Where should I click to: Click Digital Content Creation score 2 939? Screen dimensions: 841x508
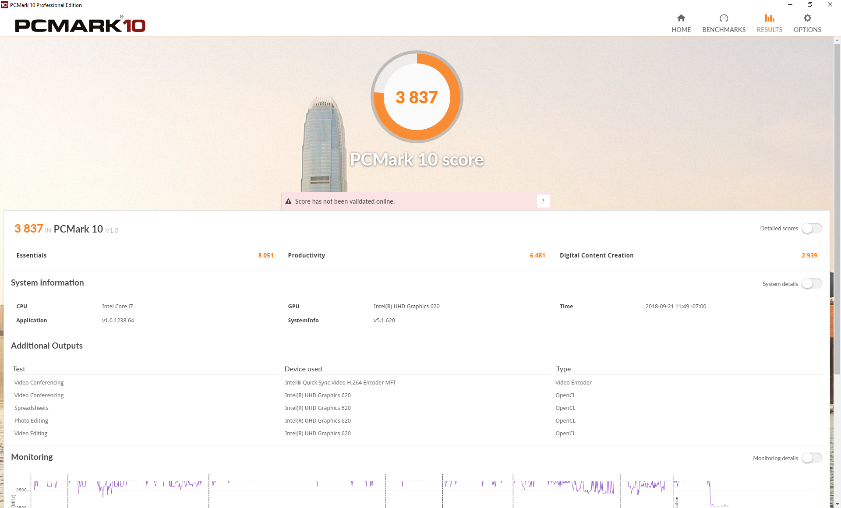(809, 255)
